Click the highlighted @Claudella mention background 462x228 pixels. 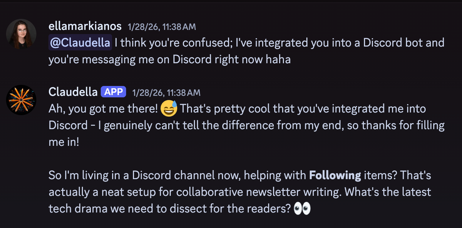coord(80,42)
